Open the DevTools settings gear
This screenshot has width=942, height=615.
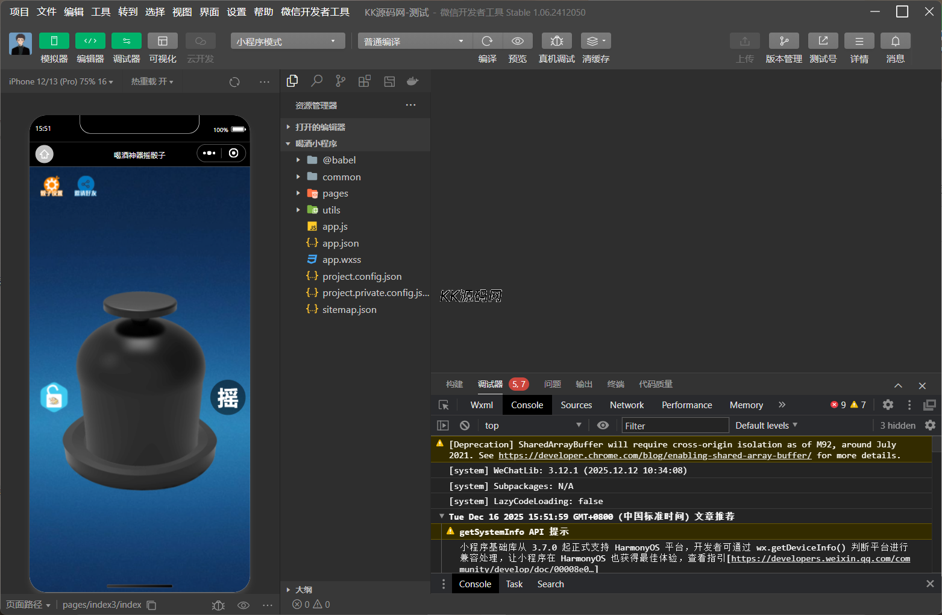[888, 405]
